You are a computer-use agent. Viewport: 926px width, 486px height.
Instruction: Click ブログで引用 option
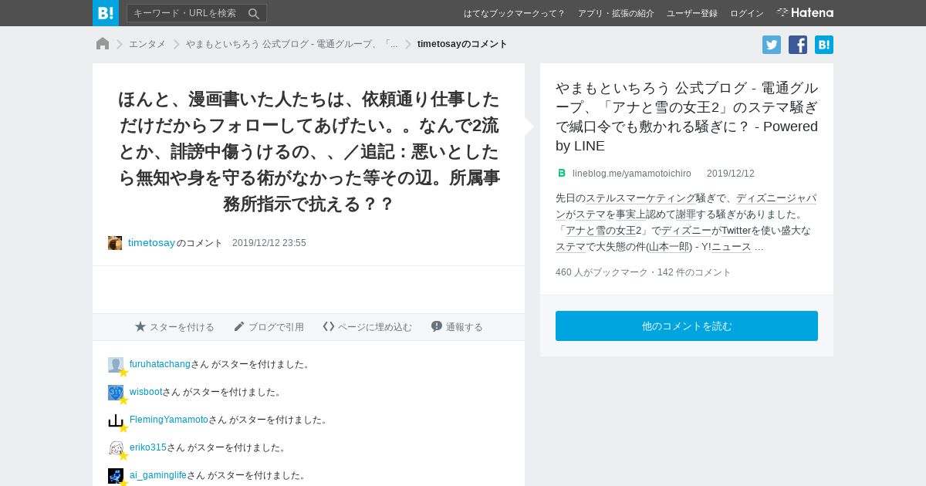point(269,327)
